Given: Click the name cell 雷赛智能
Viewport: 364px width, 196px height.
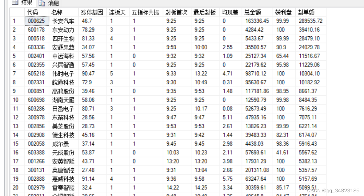Looking at the screenshot, I should point(64,188).
